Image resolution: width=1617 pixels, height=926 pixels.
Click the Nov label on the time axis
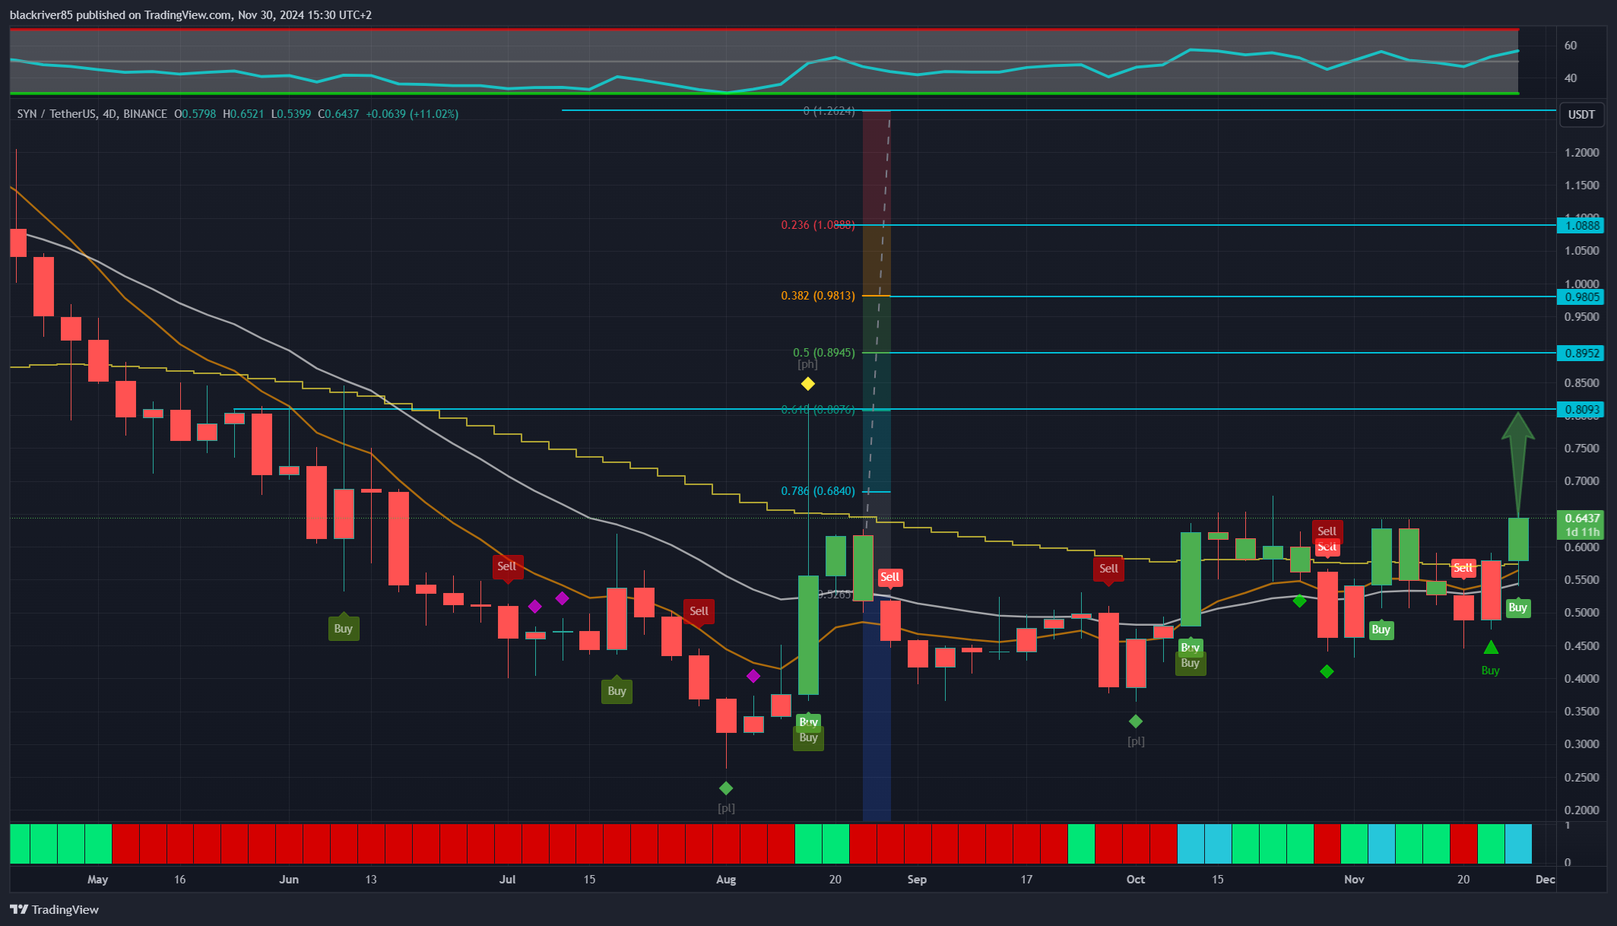coord(1354,880)
